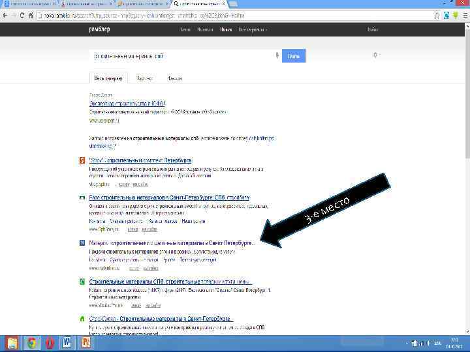Open the СтройСклад Строительные материалы result
This screenshot has width=470, height=352.
pos(161,319)
